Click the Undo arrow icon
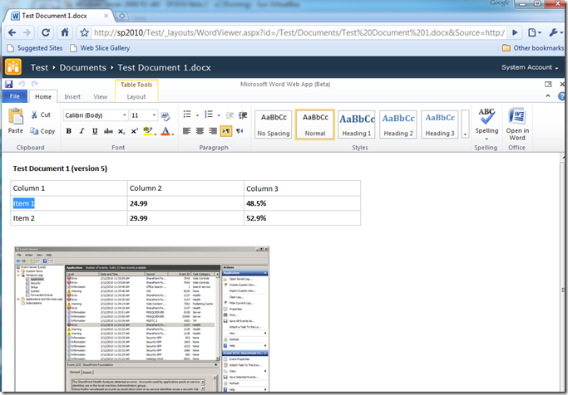Screen dimensions: 568x395 [x=22, y=84]
